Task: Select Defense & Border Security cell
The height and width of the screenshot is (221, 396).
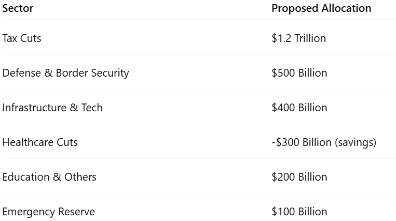Action: [x=66, y=73]
